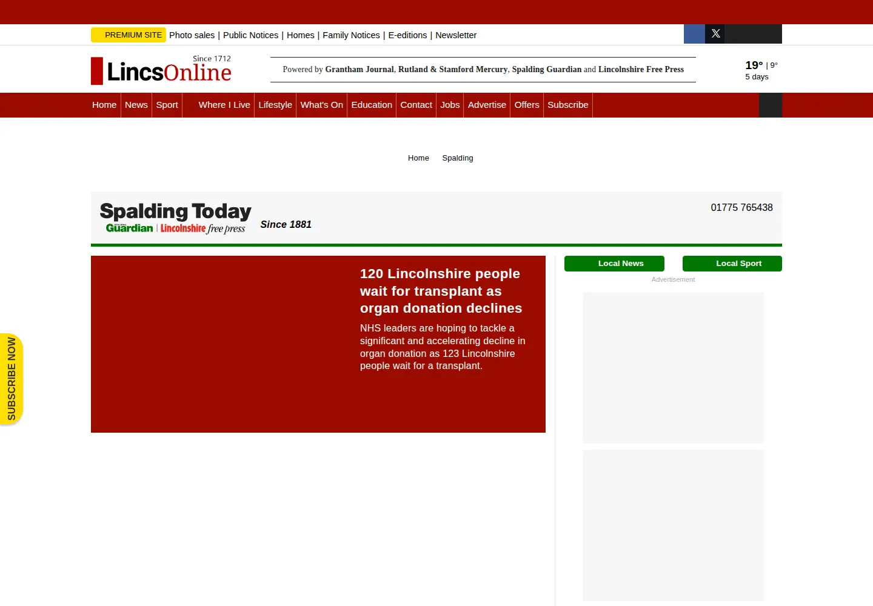873x606 pixels.
Task: Open the Homes link in top bar
Action: point(301,35)
